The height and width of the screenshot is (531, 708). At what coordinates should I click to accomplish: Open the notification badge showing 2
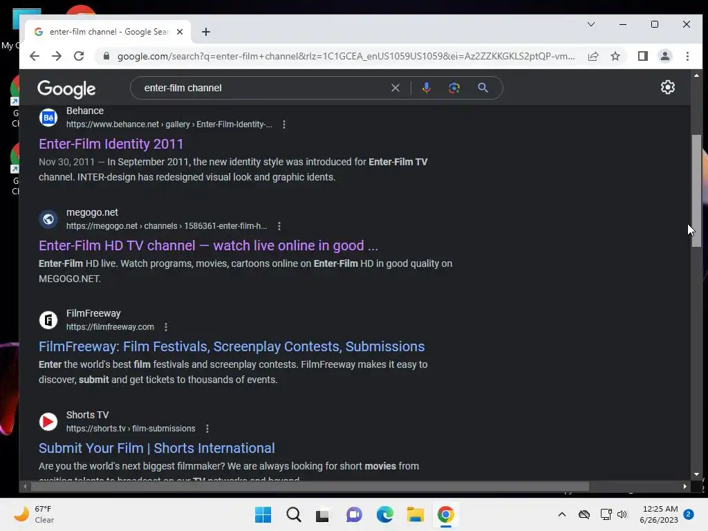[x=688, y=514]
